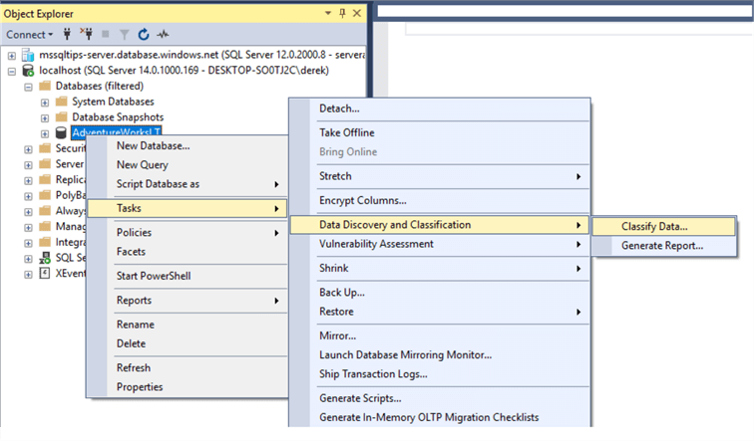Click the Filter funnel icon in toolbar
754x441 pixels.
(x=125, y=35)
